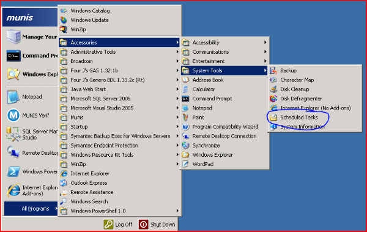367x232 pixels.
Task: Open the Accessories menu entry
Action: (119, 42)
